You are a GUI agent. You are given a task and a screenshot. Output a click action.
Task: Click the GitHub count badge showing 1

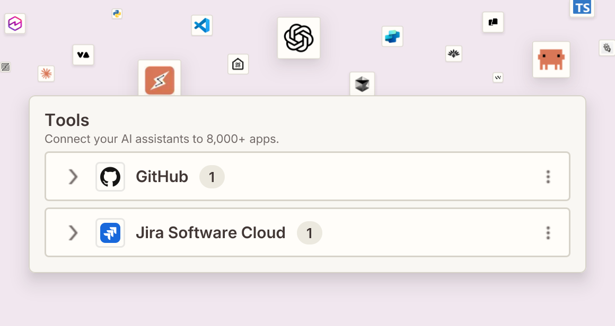tap(212, 177)
